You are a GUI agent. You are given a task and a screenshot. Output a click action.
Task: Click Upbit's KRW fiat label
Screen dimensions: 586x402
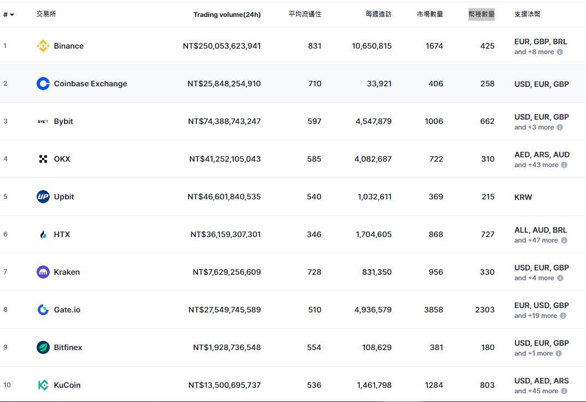point(523,198)
